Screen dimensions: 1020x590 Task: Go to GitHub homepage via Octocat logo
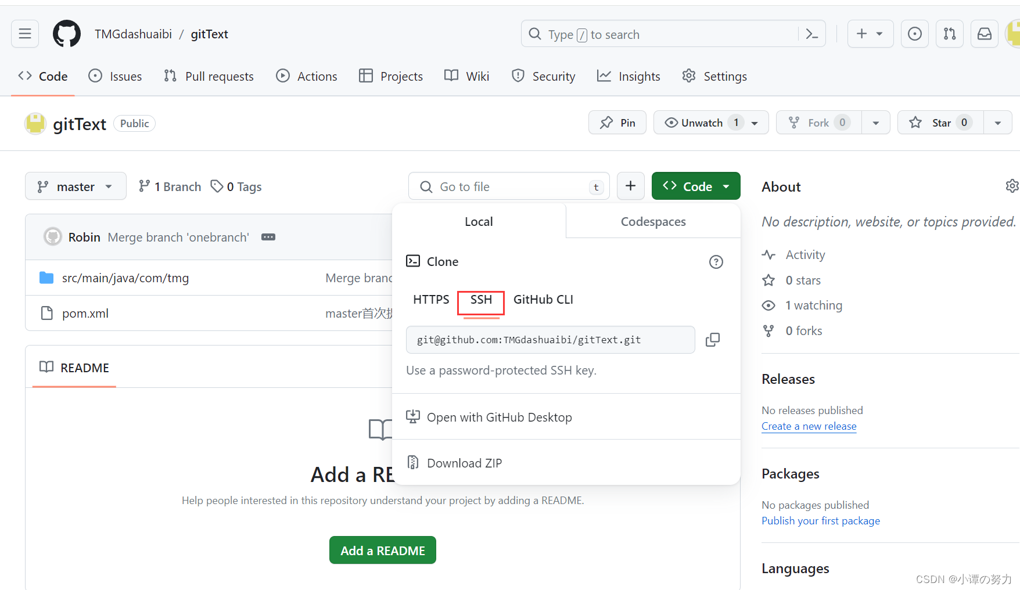click(x=67, y=34)
